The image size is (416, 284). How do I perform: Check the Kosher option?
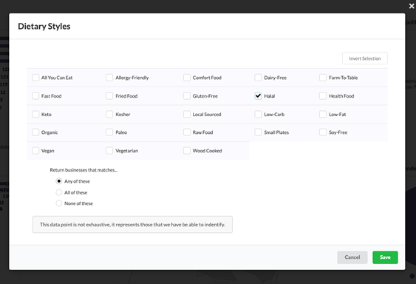point(109,114)
